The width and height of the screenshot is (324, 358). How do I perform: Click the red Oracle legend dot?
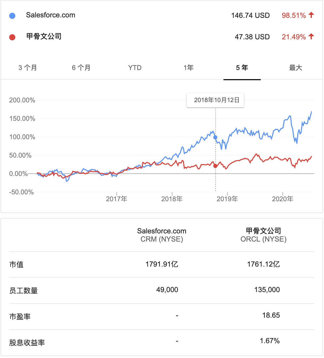pos(12,37)
